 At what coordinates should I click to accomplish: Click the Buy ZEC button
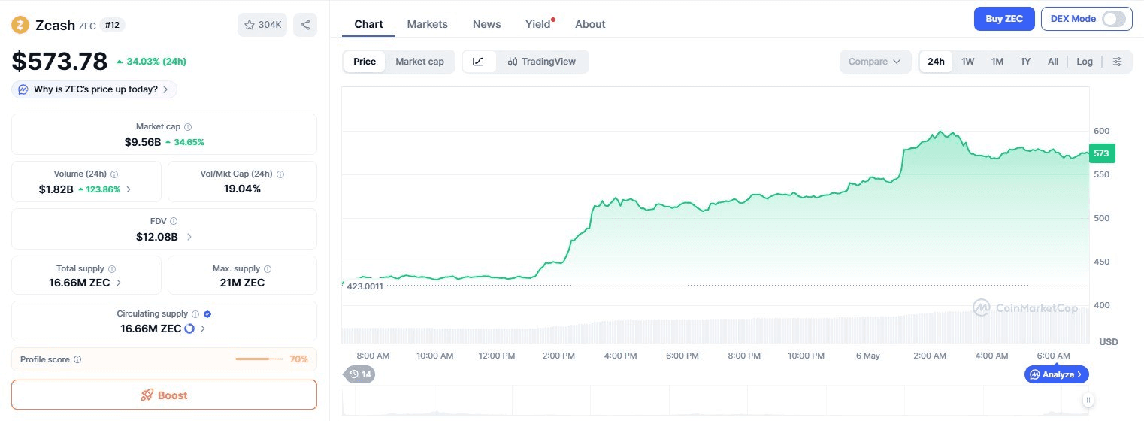pos(1004,19)
